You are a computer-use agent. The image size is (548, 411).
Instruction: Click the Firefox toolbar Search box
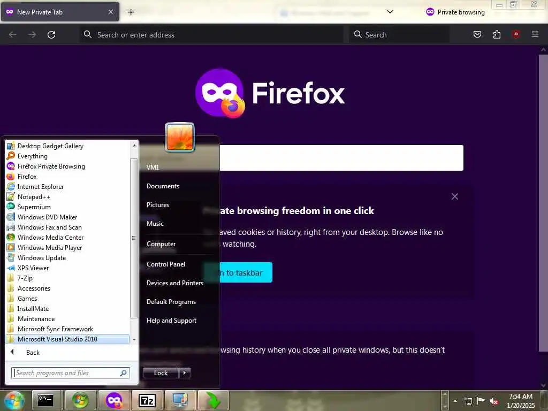(399, 35)
